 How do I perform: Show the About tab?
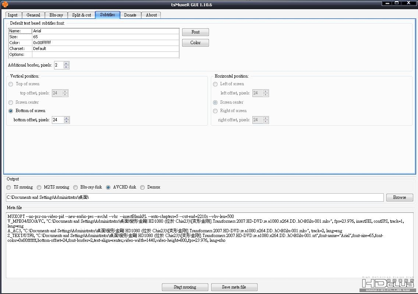tap(151, 15)
